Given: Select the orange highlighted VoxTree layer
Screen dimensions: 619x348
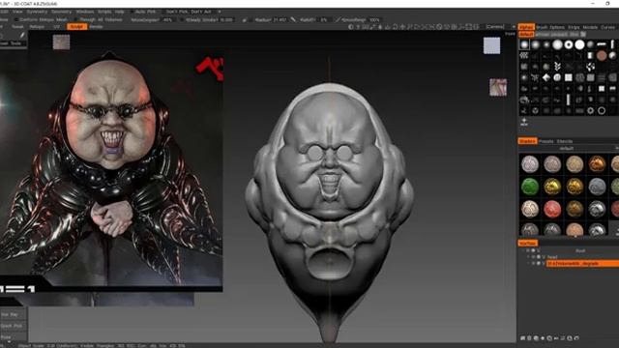Looking at the screenshot, I should pos(582,263).
